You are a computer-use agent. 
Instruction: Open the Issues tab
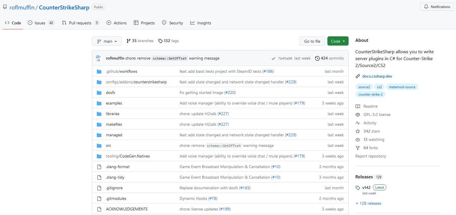[x=40, y=23]
